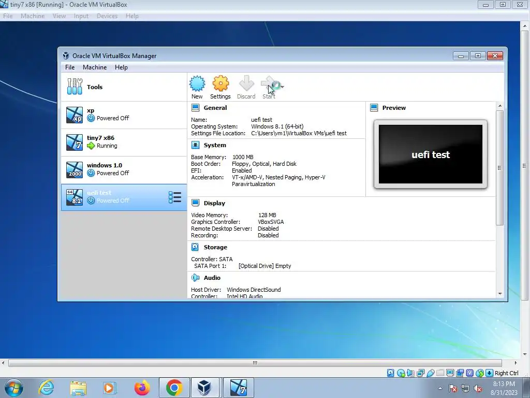Click the details pane scroll down arrow
This screenshot has height=398, width=530.
[499, 294]
